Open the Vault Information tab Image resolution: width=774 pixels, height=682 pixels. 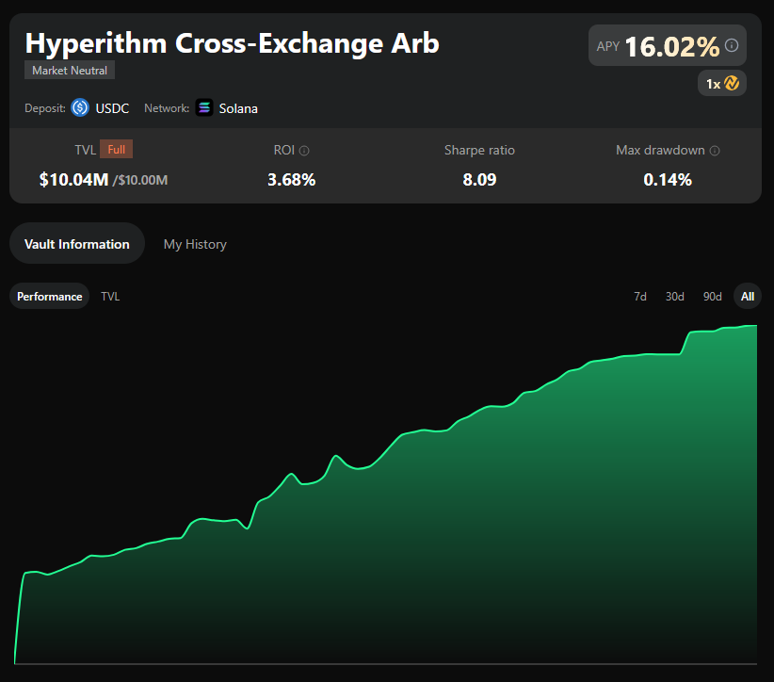coord(77,243)
